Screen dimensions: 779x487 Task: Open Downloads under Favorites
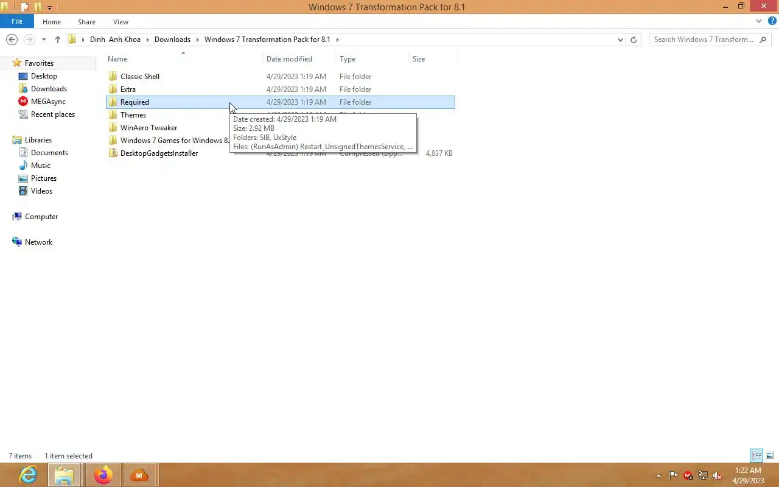(x=49, y=89)
